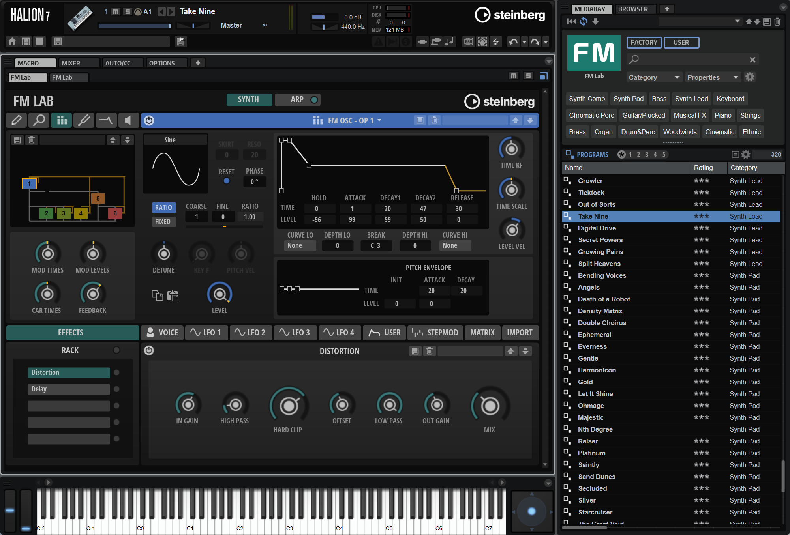The image size is (790, 535).
Task: Expand redo history dropdown arrow
Action: click(546, 42)
